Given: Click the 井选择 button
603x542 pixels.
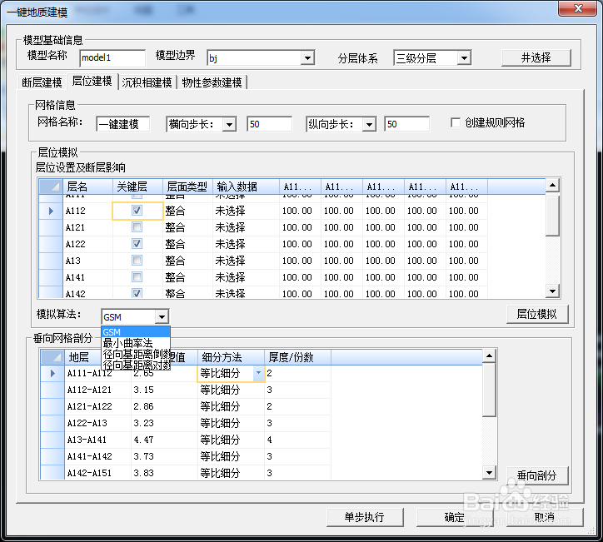Looking at the screenshot, I should (x=536, y=57).
